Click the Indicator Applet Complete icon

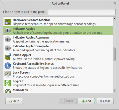click(8, 48)
